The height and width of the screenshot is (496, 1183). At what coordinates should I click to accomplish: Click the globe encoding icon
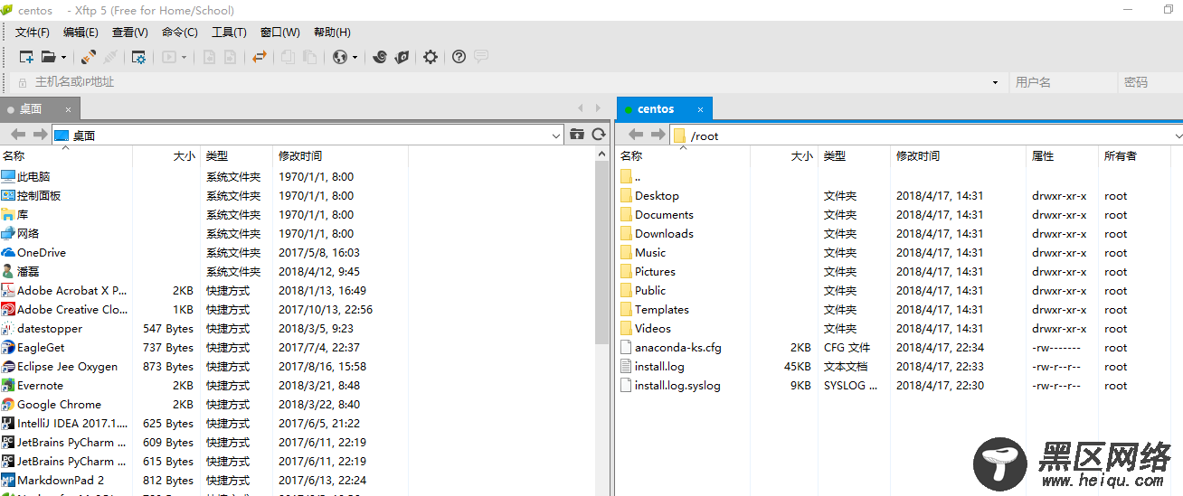pyautogui.click(x=340, y=57)
